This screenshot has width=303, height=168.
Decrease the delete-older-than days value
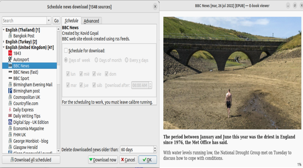pos(155,151)
